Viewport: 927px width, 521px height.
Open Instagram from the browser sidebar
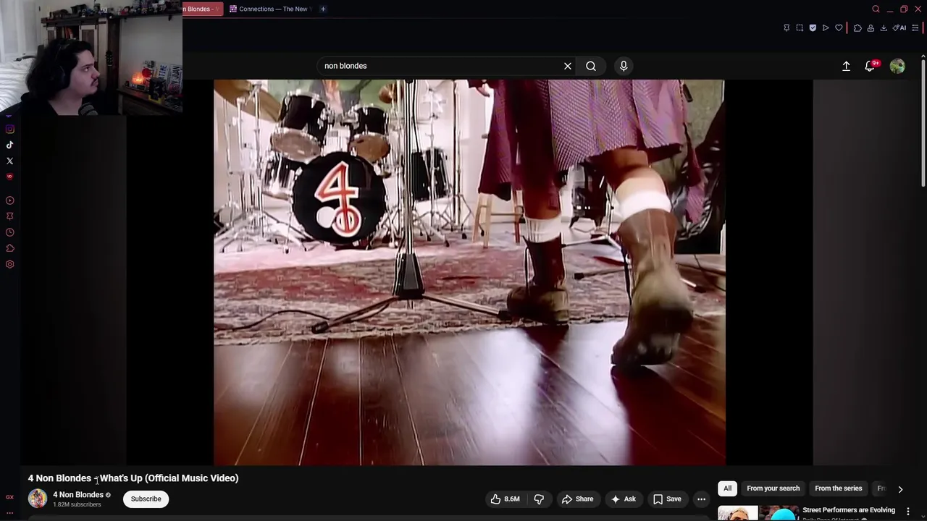pyautogui.click(x=10, y=130)
